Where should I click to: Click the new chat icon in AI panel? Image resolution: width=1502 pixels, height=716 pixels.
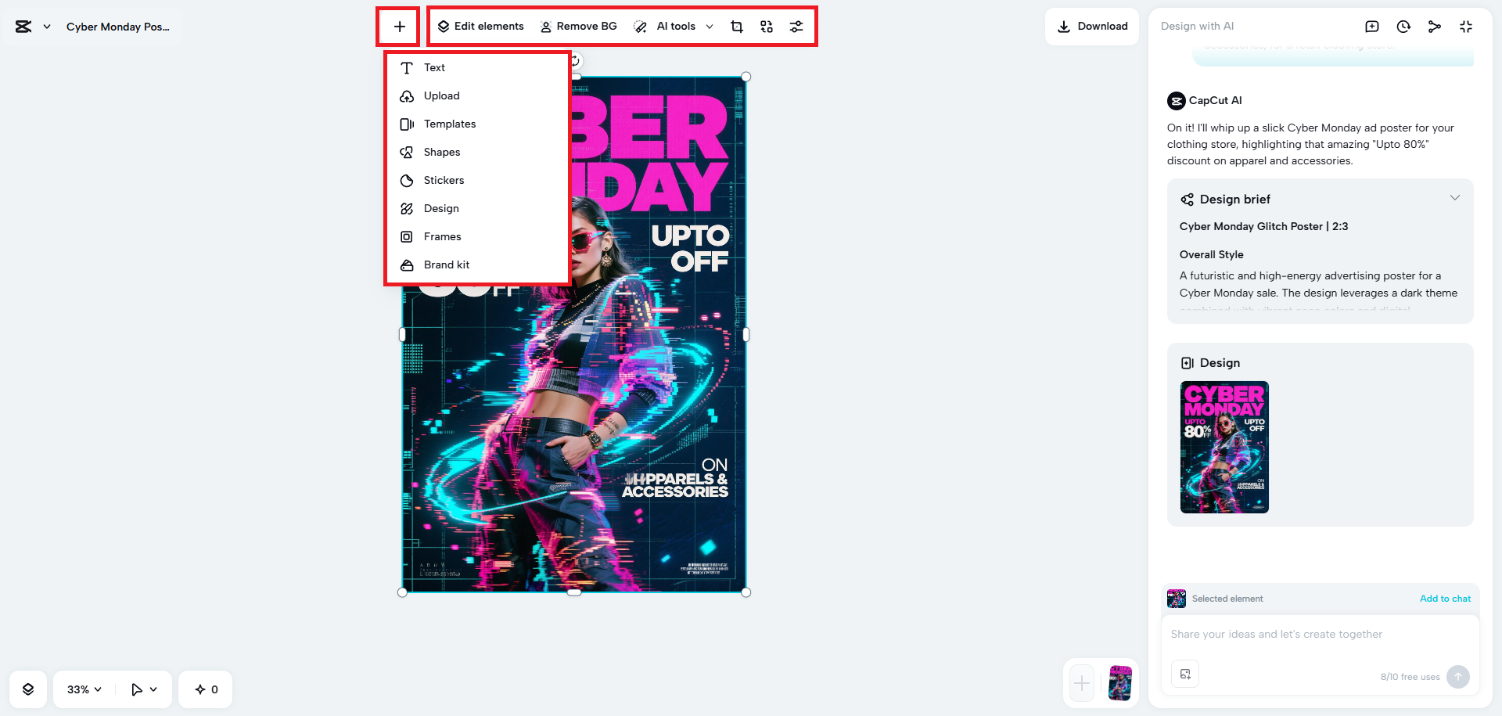tap(1372, 26)
